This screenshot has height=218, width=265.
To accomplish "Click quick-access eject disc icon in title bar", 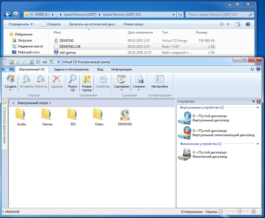I will pyautogui.click(x=25, y=62).
